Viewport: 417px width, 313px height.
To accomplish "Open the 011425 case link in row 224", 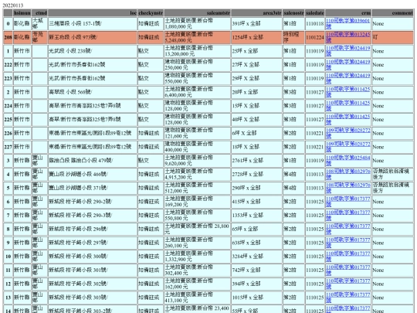I will [x=347, y=106].
